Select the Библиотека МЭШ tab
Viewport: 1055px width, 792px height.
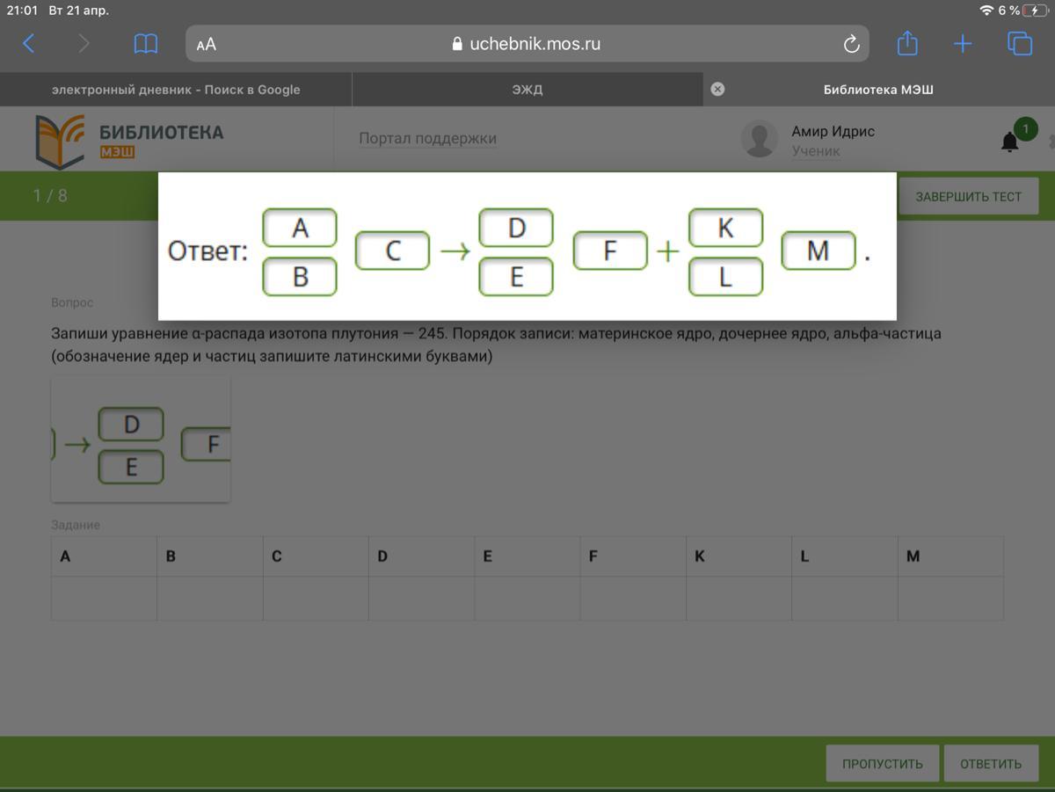(x=878, y=90)
